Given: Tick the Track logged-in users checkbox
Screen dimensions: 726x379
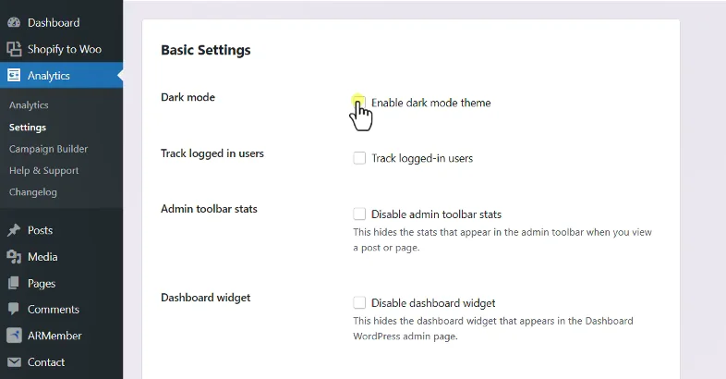Looking at the screenshot, I should coord(359,158).
